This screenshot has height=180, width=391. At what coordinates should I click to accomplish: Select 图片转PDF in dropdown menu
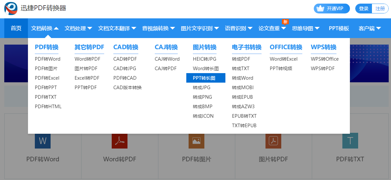(86, 69)
